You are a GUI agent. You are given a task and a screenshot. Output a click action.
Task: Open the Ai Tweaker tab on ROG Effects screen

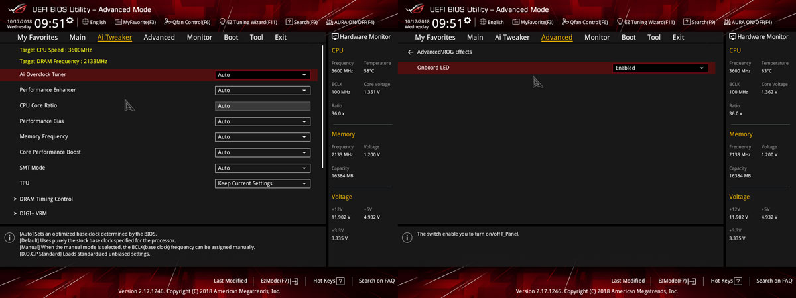513,37
